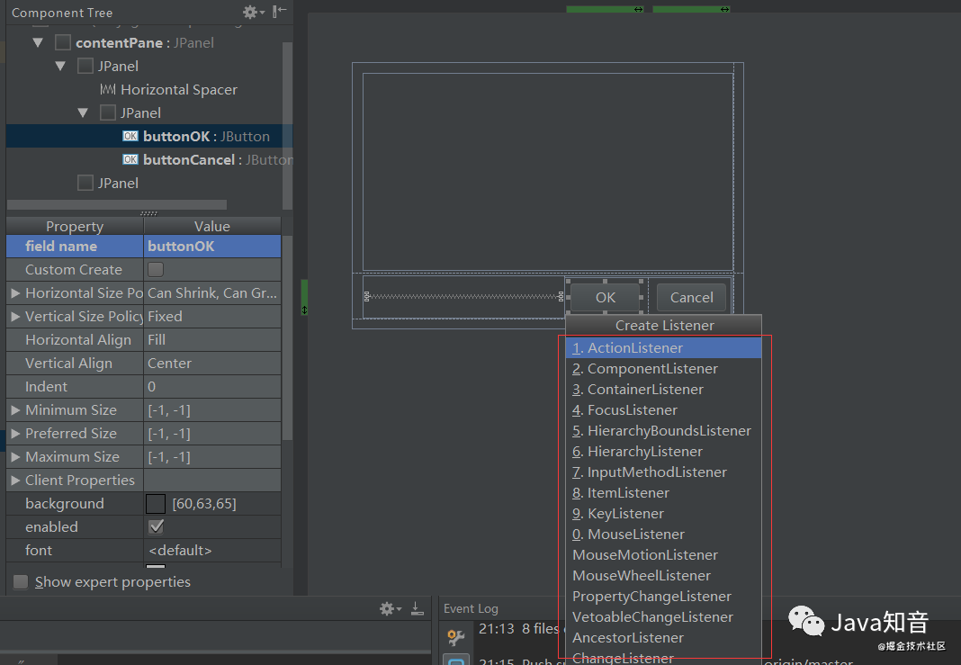Click the Component Tree vertical scrollbar

click(287, 126)
